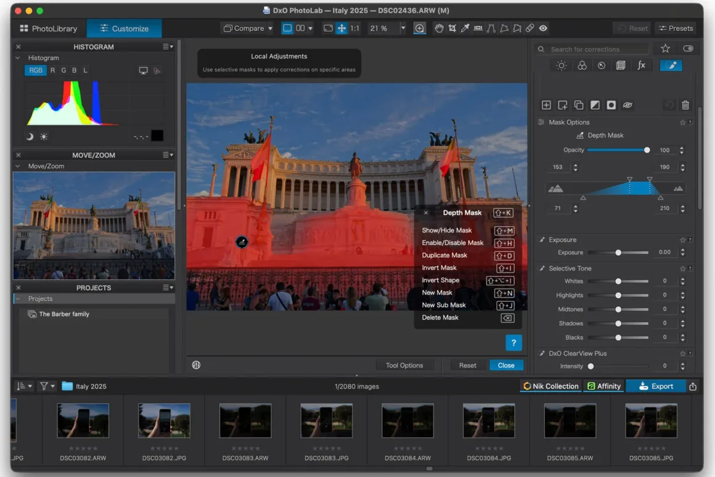Adjust the Exposure slider
715x477 pixels.
coord(618,253)
